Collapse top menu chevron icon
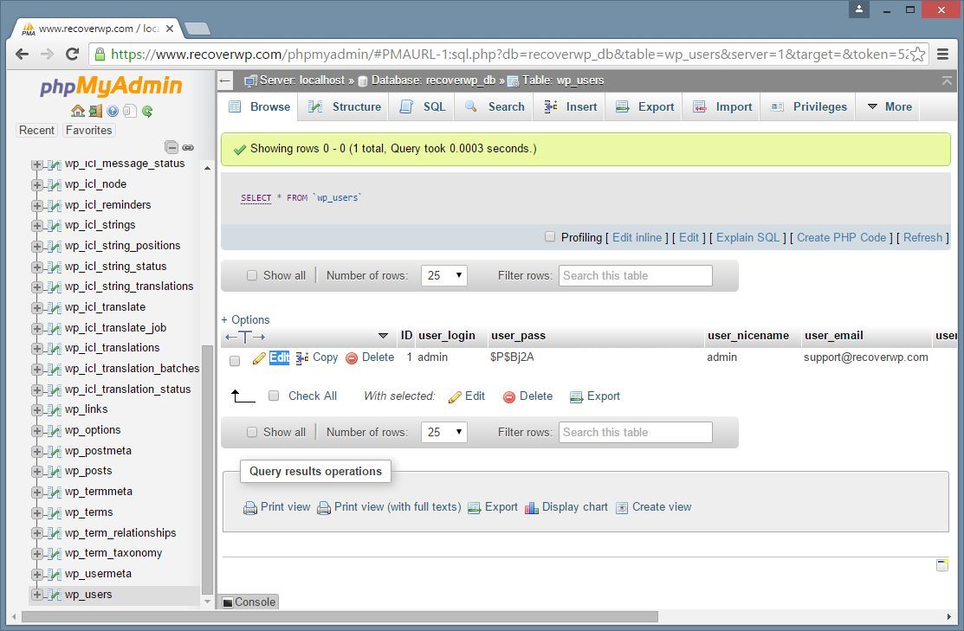Image resolution: width=964 pixels, height=631 pixels. (x=947, y=80)
